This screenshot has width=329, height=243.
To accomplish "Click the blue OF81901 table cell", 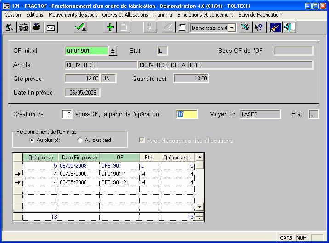I will pos(119,165).
